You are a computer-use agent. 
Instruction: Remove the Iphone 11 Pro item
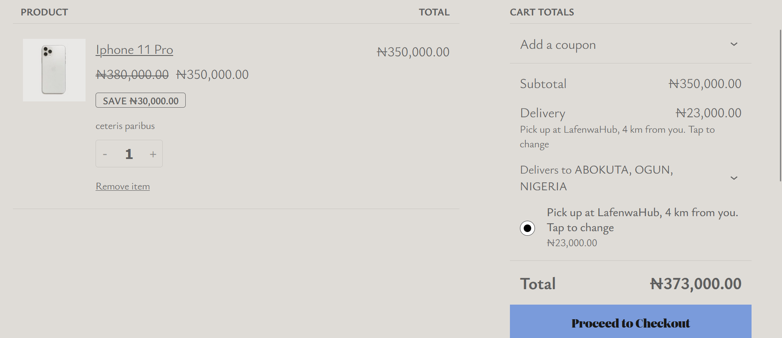tap(122, 186)
